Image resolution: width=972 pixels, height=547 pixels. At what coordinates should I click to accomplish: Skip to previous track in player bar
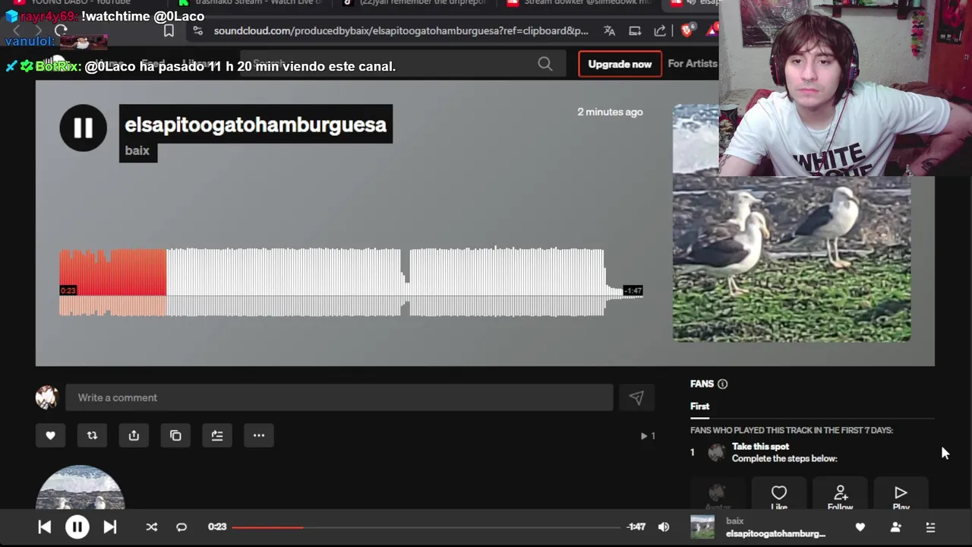coord(44,527)
